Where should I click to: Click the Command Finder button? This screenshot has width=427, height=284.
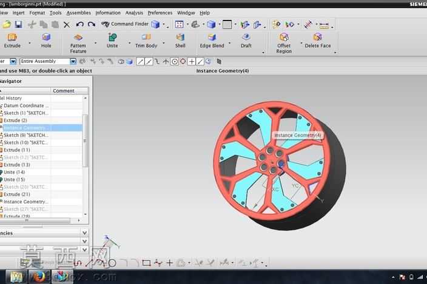click(125, 24)
